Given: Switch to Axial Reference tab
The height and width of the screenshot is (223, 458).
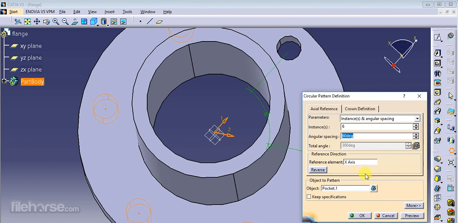Looking at the screenshot, I should point(324,109).
